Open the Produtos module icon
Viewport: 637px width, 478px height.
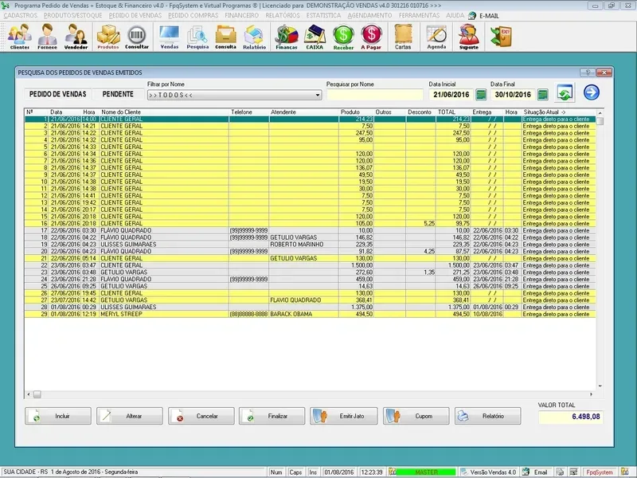tap(108, 36)
